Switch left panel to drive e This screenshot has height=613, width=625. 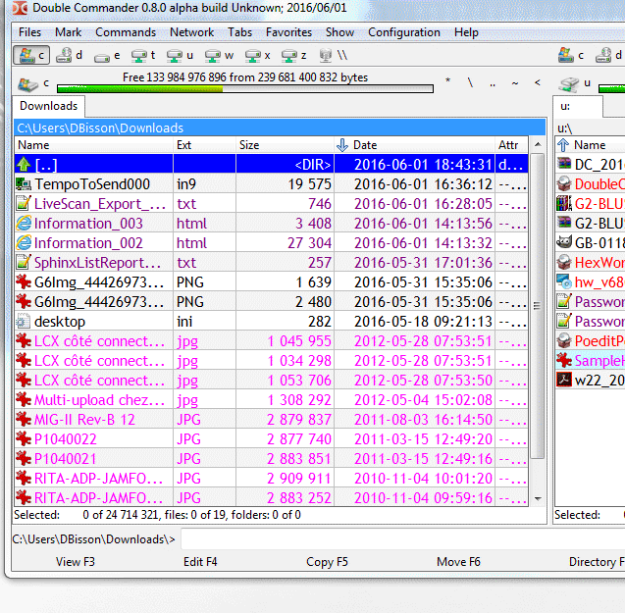(107, 55)
